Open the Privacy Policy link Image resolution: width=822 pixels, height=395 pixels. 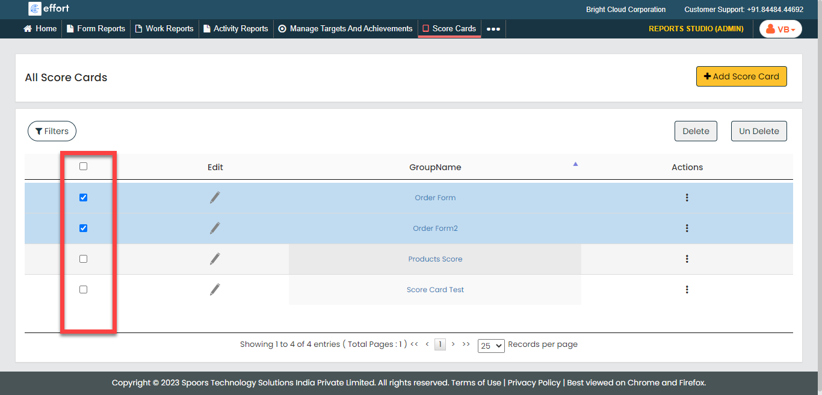pyautogui.click(x=534, y=383)
